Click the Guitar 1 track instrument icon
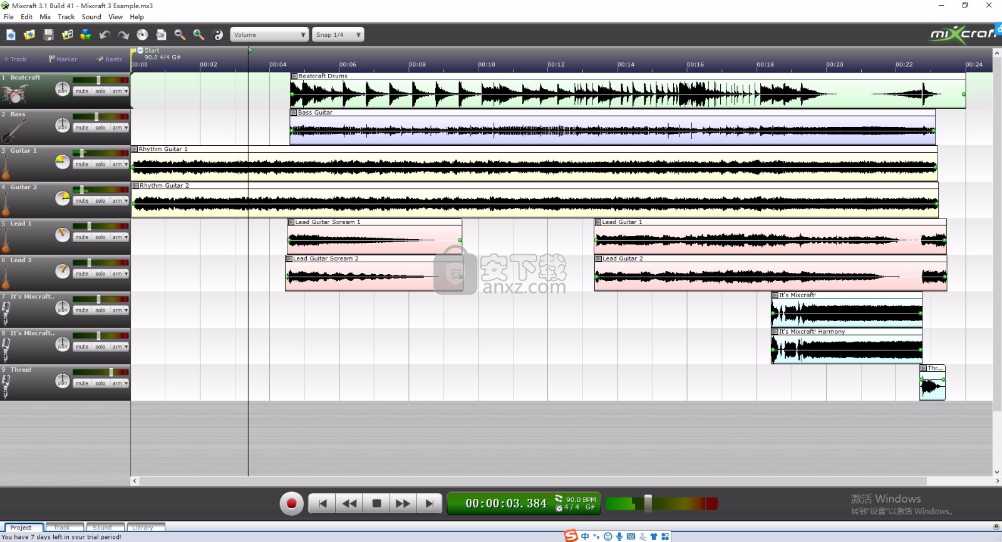This screenshot has width=1002, height=542. point(6,168)
